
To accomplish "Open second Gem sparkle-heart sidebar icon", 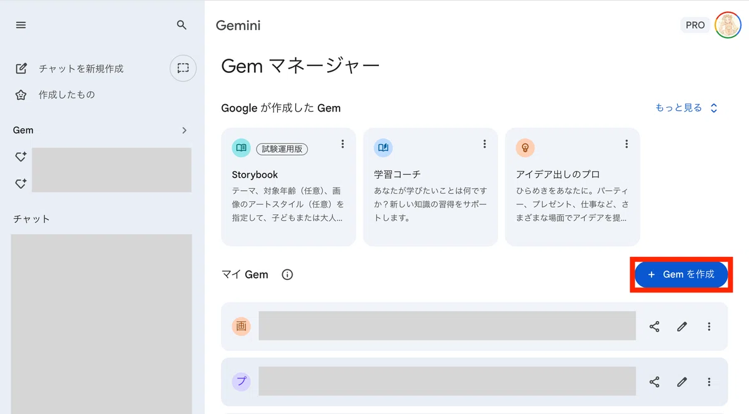I will [x=21, y=183].
